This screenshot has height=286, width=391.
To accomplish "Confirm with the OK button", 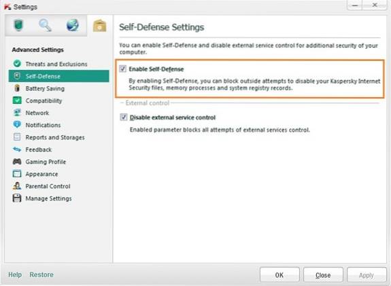I will [x=279, y=274].
